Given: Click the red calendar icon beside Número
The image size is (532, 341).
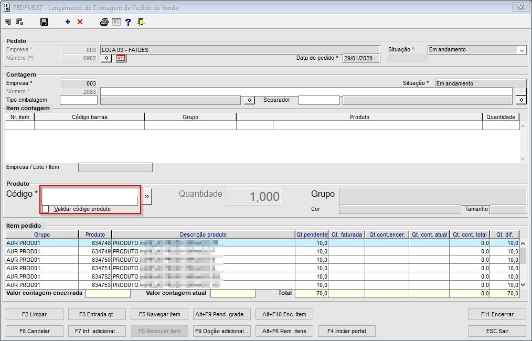Looking at the screenshot, I should tap(121, 58).
